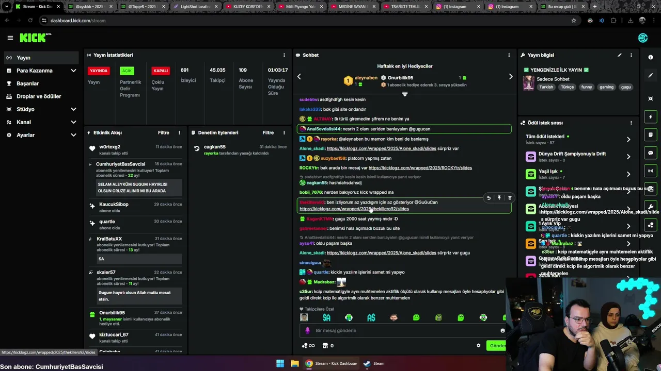Click the wrench icon in right toolbar
The image size is (661, 371).
(x=651, y=207)
